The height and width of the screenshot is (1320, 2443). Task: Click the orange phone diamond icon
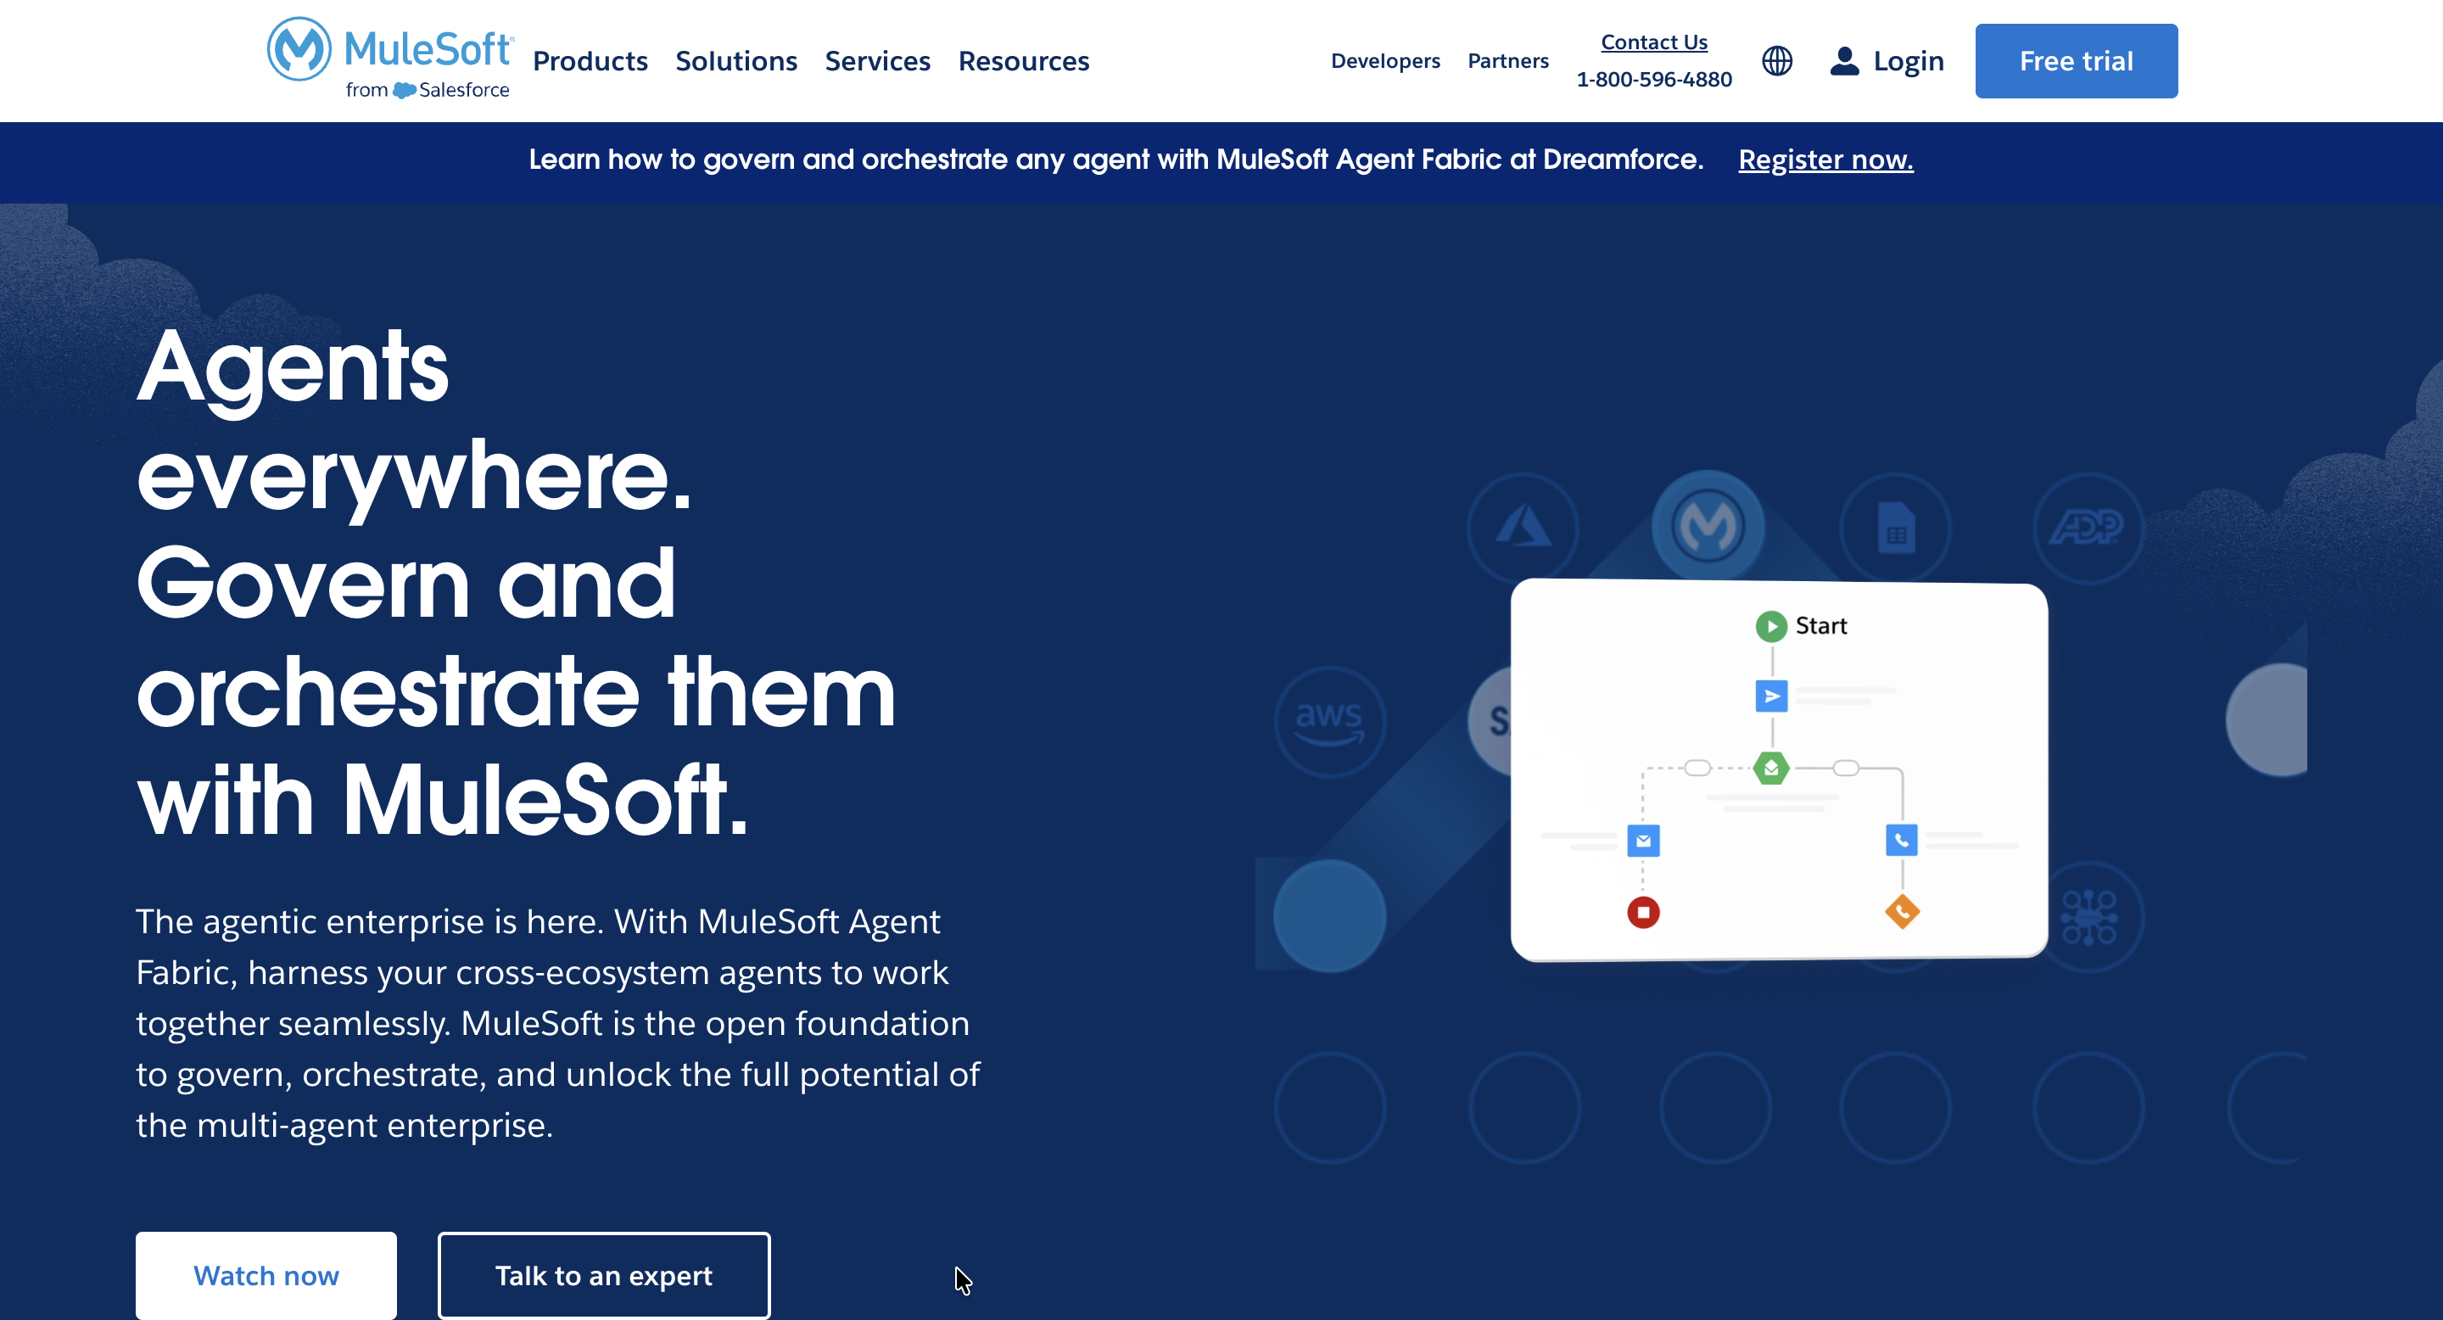[1902, 912]
